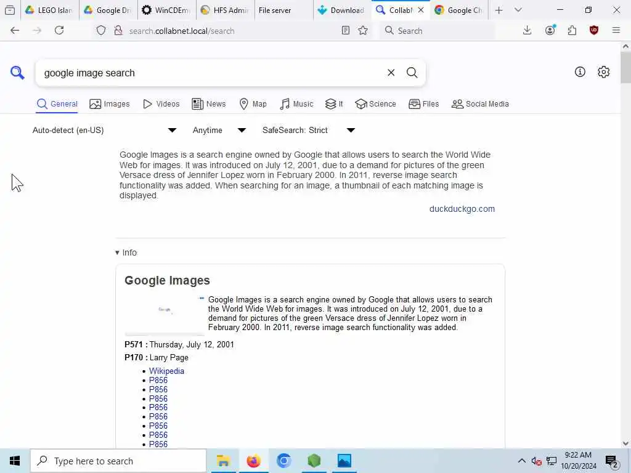Close the Collabnet tab
The image size is (631, 473).
[x=420, y=10]
